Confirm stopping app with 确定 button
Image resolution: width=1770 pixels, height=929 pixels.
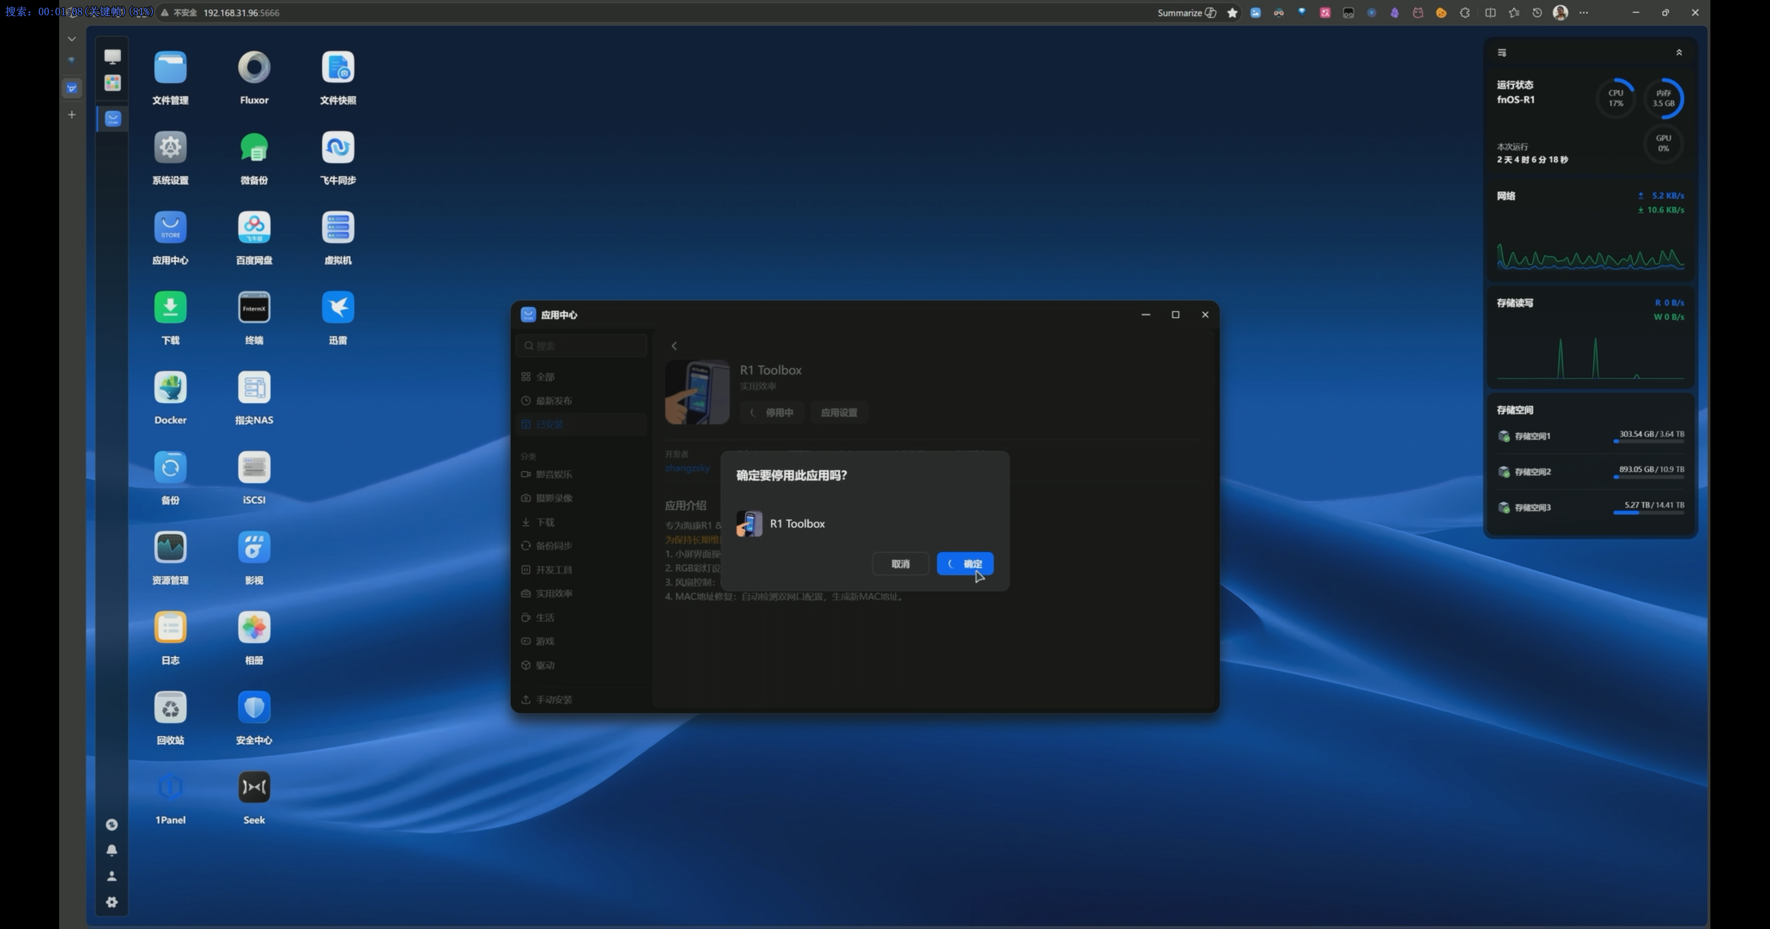click(x=964, y=564)
